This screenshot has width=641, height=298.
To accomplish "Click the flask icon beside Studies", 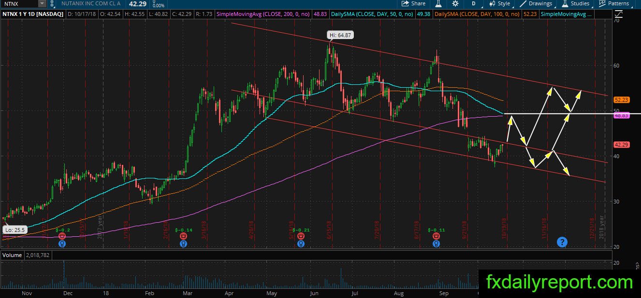I will [565, 3].
